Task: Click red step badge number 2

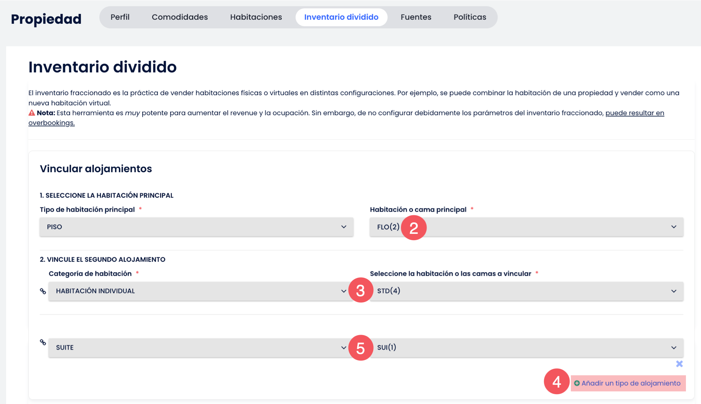Action: coord(414,228)
